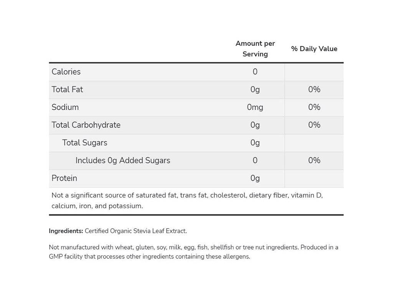
Task: Select the Calories row label
Action: tap(66, 72)
